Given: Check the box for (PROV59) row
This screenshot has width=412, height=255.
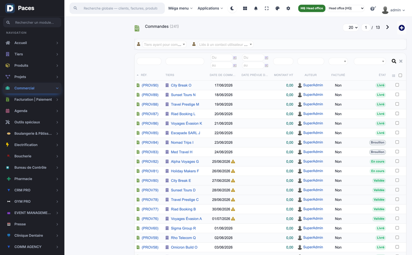Looking at the screenshot, I should tap(397, 237).
